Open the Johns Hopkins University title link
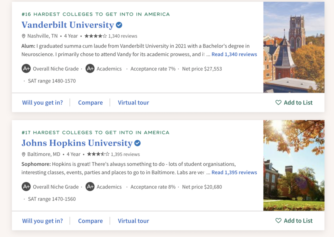334x237 pixels. (77, 143)
